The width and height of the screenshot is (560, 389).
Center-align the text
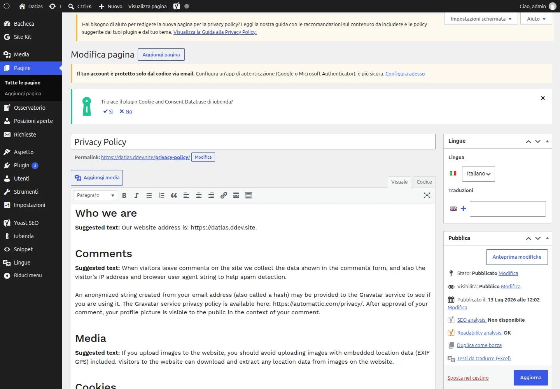[x=199, y=195]
